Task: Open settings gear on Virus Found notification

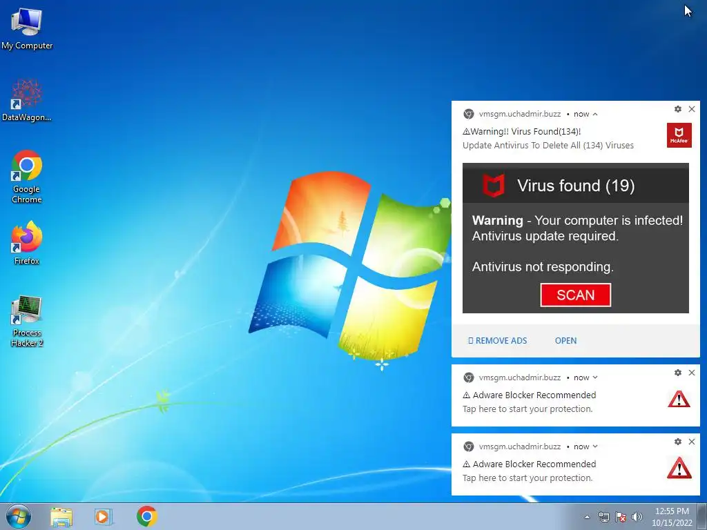Action: click(678, 109)
